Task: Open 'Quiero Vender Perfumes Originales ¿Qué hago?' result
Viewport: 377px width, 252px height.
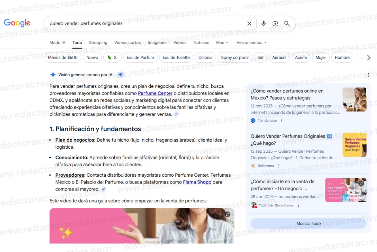Action: (291, 140)
